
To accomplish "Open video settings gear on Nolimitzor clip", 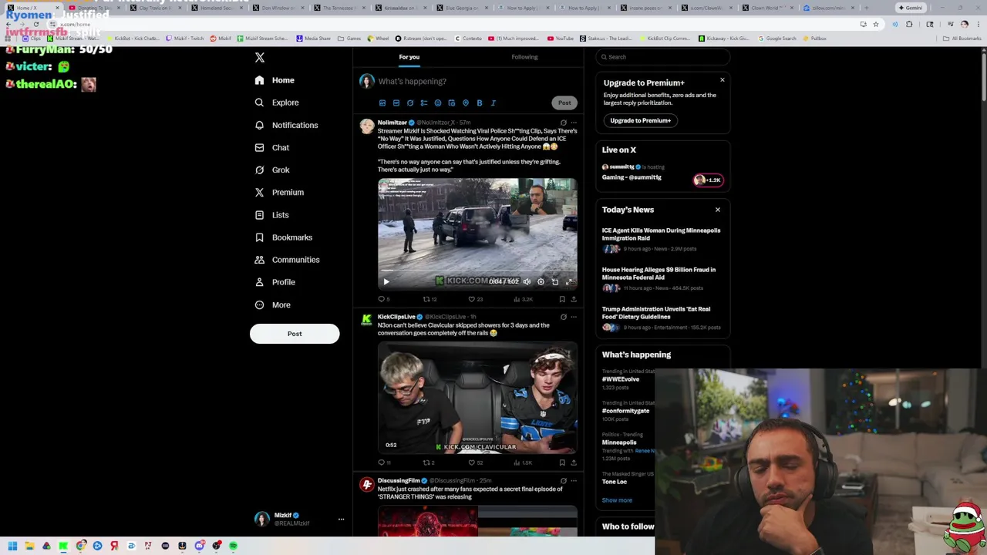I will point(541,281).
